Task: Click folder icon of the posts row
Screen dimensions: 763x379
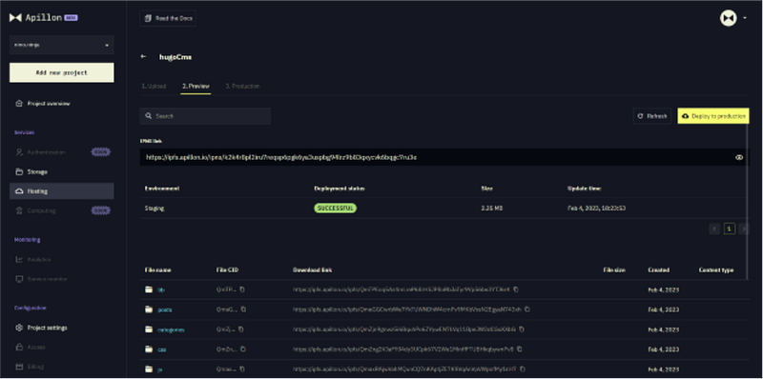Action: pyautogui.click(x=149, y=309)
